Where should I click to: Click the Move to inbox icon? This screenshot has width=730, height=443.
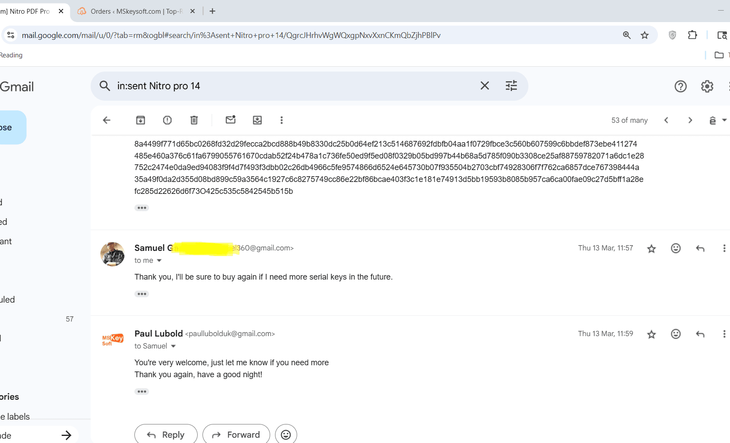coord(257,120)
